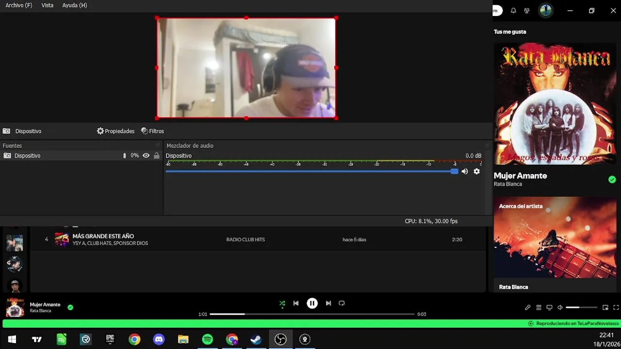Screen dimensions: 621x349
Task: Click the camera icon beside Dispositivo toolbar label
Action: coord(6,131)
